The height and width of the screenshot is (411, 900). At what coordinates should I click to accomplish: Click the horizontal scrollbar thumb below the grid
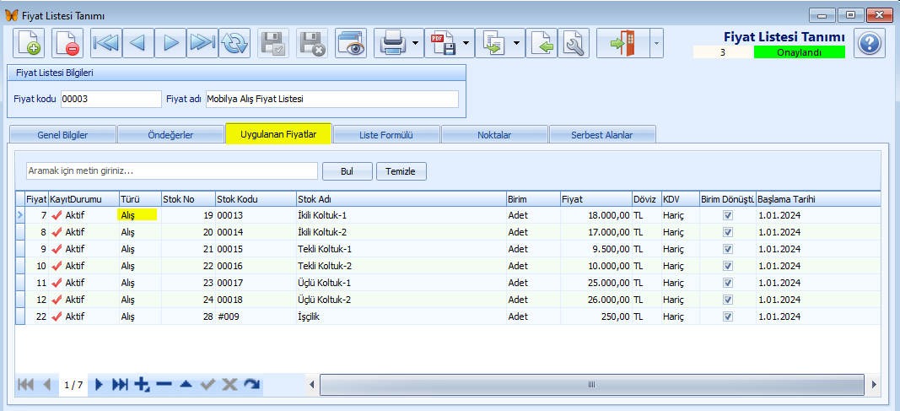coord(592,384)
